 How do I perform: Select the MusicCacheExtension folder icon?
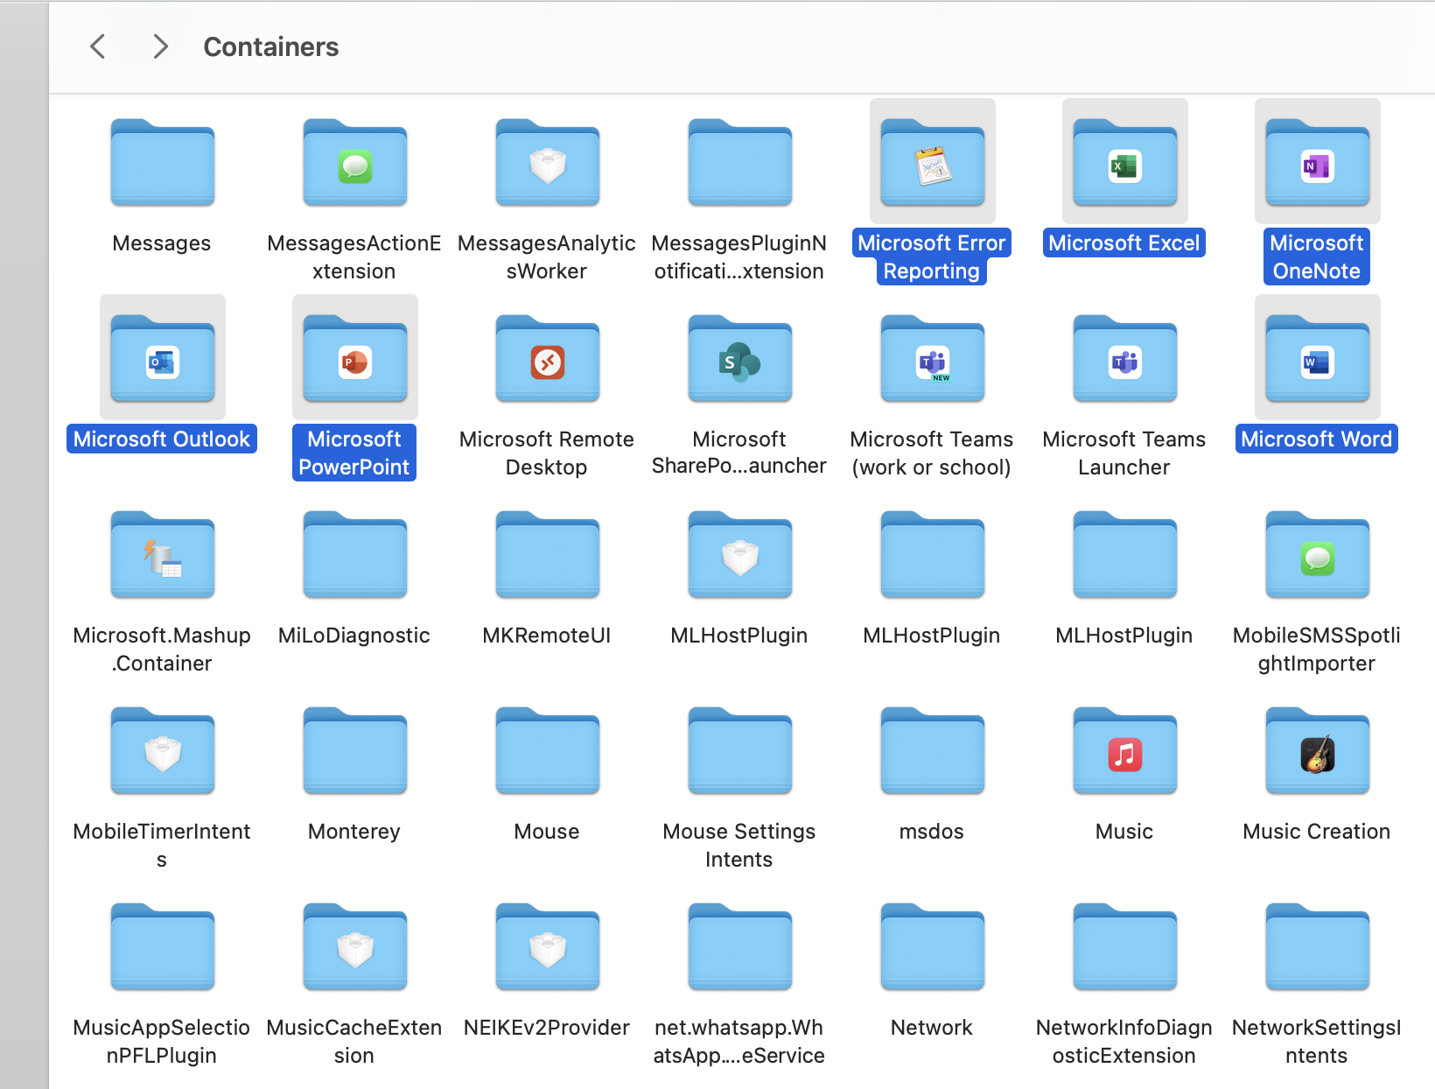tap(355, 946)
